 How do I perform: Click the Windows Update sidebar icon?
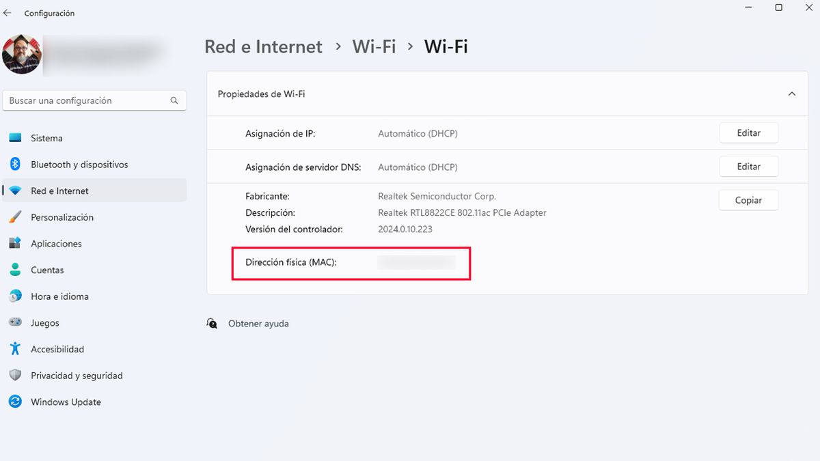click(15, 402)
